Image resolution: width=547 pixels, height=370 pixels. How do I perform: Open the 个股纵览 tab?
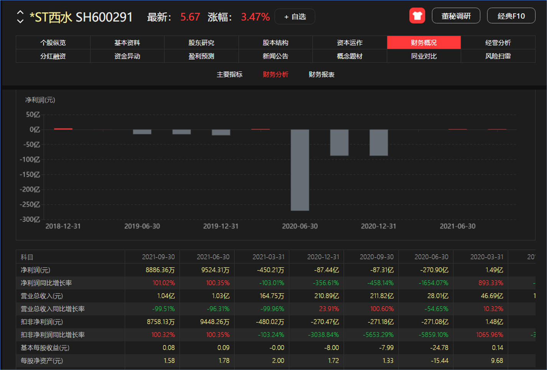click(x=53, y=43)
